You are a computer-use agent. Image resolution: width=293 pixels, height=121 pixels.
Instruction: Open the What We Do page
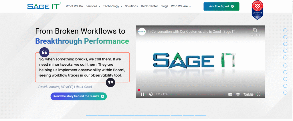click(74, 6)
